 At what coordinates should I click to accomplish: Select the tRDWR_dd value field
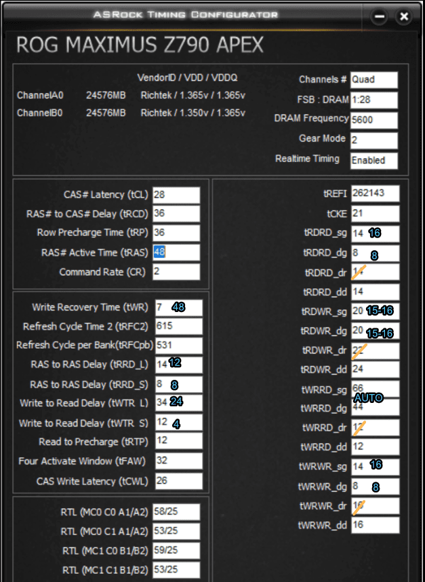[x=376, y=370]
